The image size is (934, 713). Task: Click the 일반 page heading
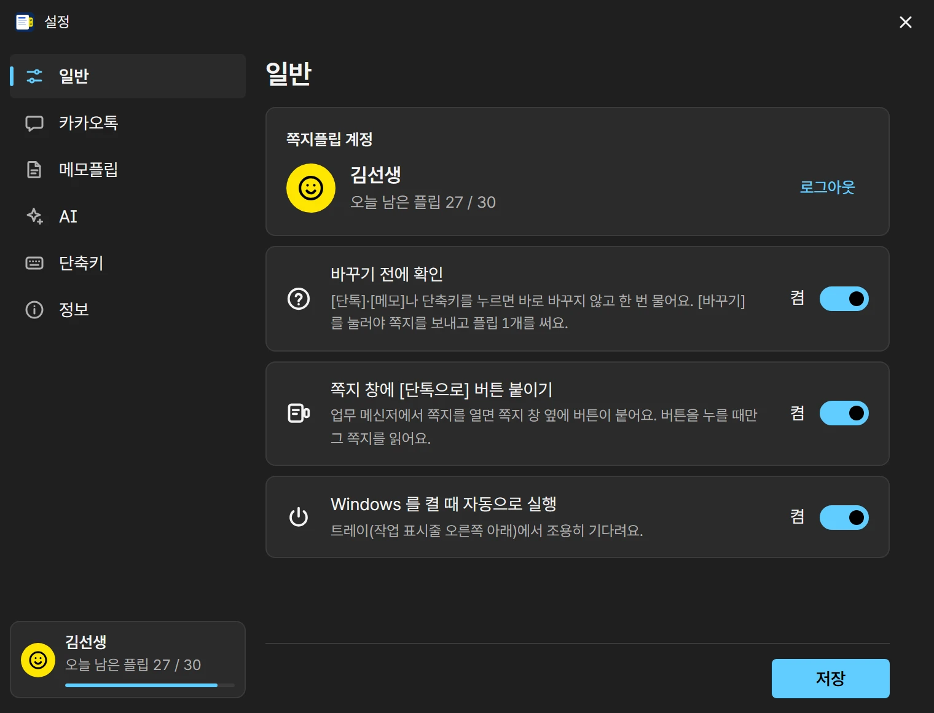[289, 74]
